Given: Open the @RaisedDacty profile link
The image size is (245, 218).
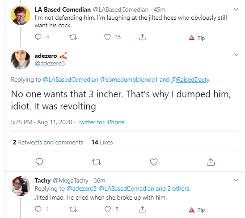Looking at the screenshot, I should (190, 79).
